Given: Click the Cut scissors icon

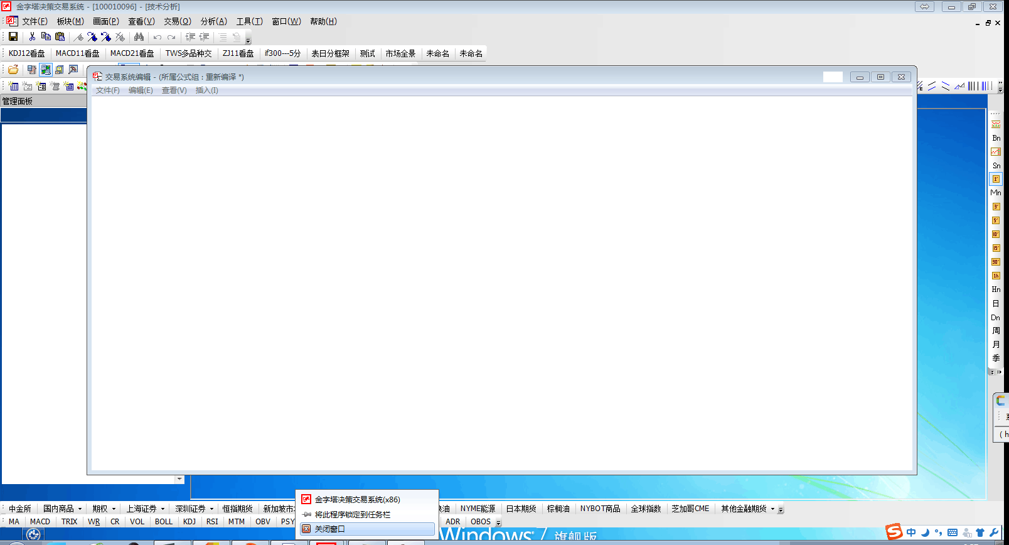Looking at the screenshot, I should point(32,37).
